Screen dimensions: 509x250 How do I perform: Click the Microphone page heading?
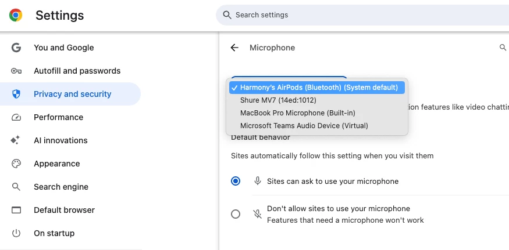[272, 48]
